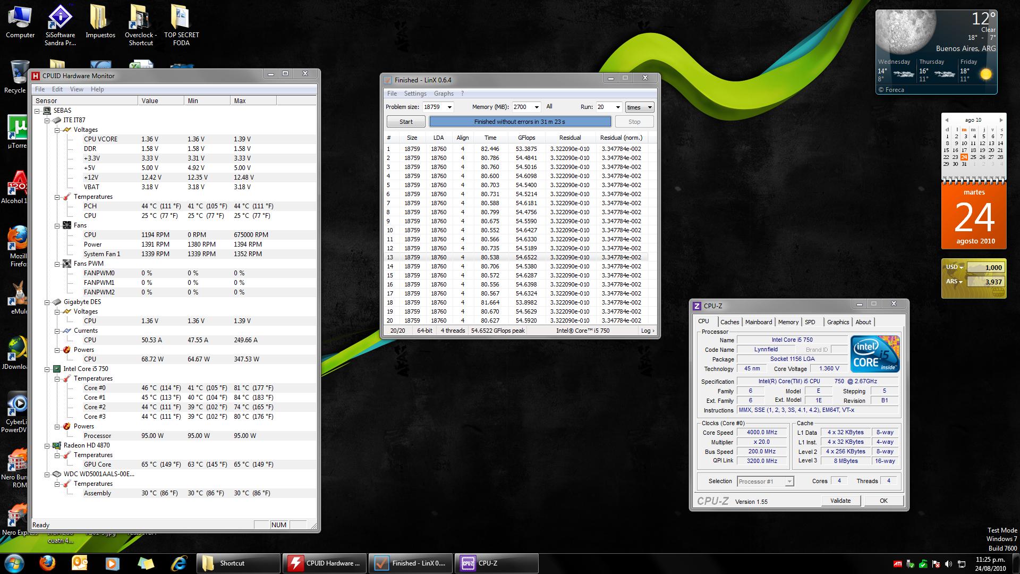Open the Windows Start menu orb
This screenshot has width=1020, height=574.
tap(14, 563)
